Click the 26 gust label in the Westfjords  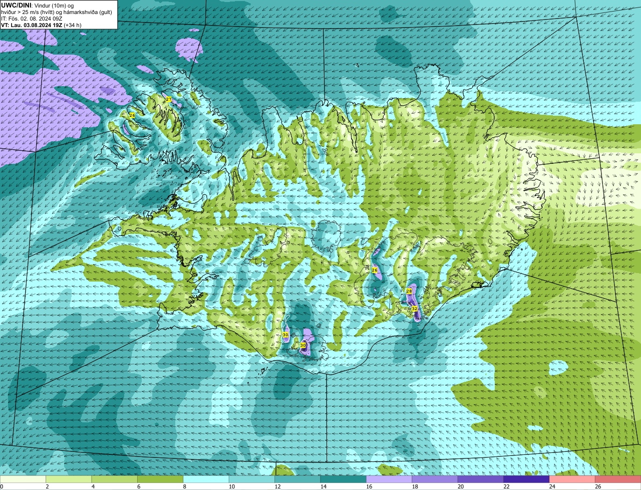point(132,115)
